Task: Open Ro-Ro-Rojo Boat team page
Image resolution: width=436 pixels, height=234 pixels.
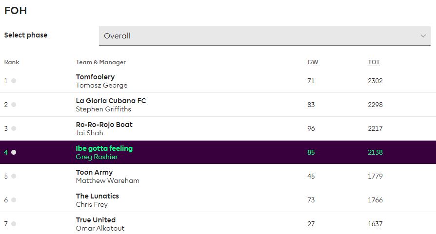Action: point(104,125)
